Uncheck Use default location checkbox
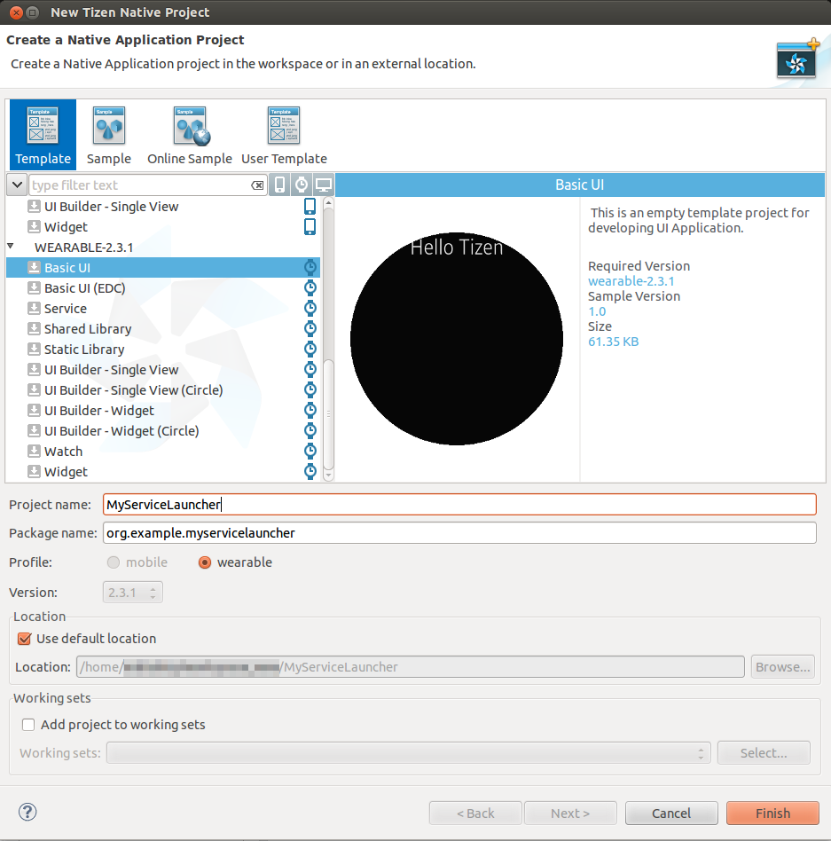 point(24,639)
